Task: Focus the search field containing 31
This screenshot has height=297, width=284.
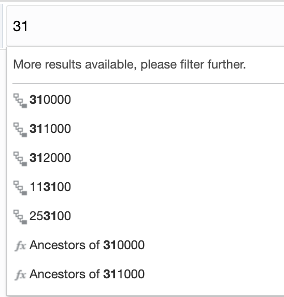Action: [x=145, y=26]
